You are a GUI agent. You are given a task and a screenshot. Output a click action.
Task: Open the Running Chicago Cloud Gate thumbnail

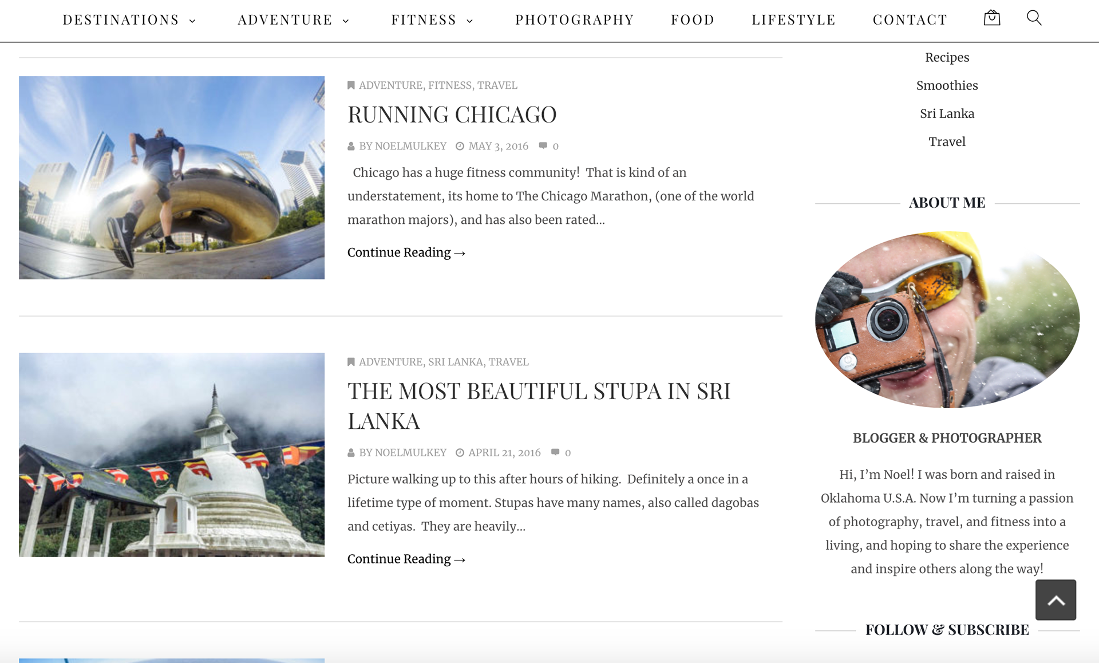coord(172,177)
